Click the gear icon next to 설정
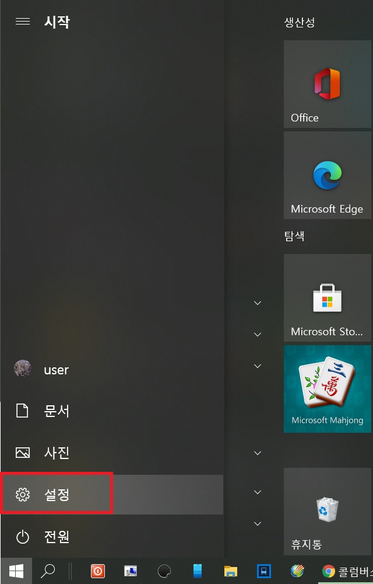Screen dimensions: 373x584 23,495
